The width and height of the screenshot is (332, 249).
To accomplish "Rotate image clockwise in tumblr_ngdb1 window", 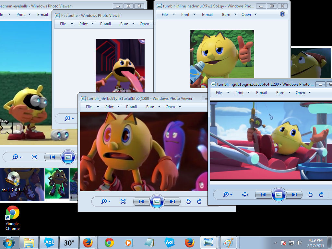I will tap(321, 195).
